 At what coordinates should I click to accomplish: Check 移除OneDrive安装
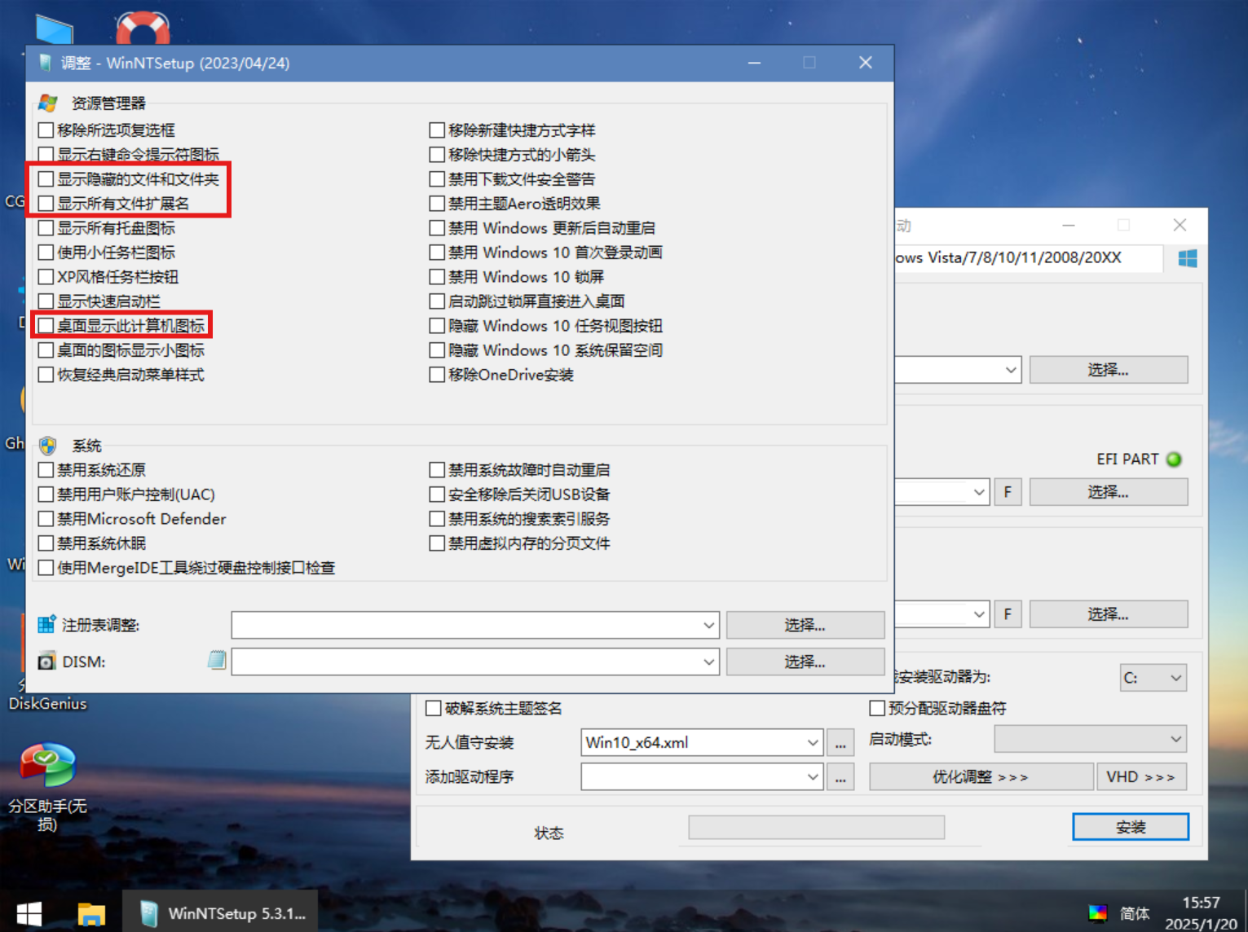point(437,374)
